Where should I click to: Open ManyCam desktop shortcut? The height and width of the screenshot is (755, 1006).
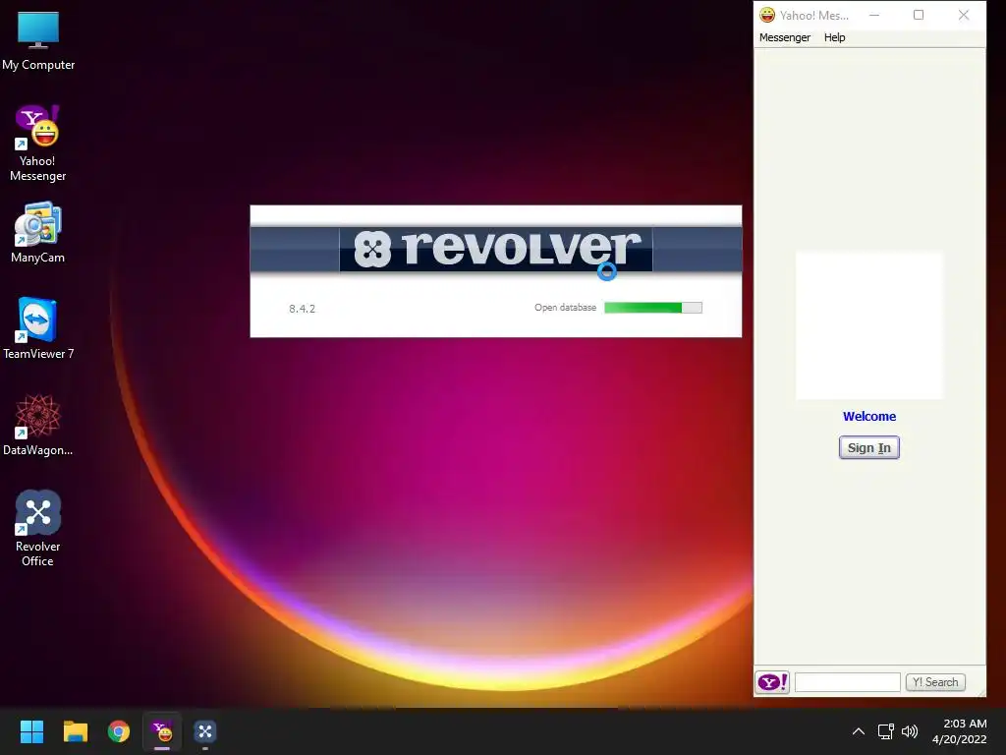[x=38, y=232]
